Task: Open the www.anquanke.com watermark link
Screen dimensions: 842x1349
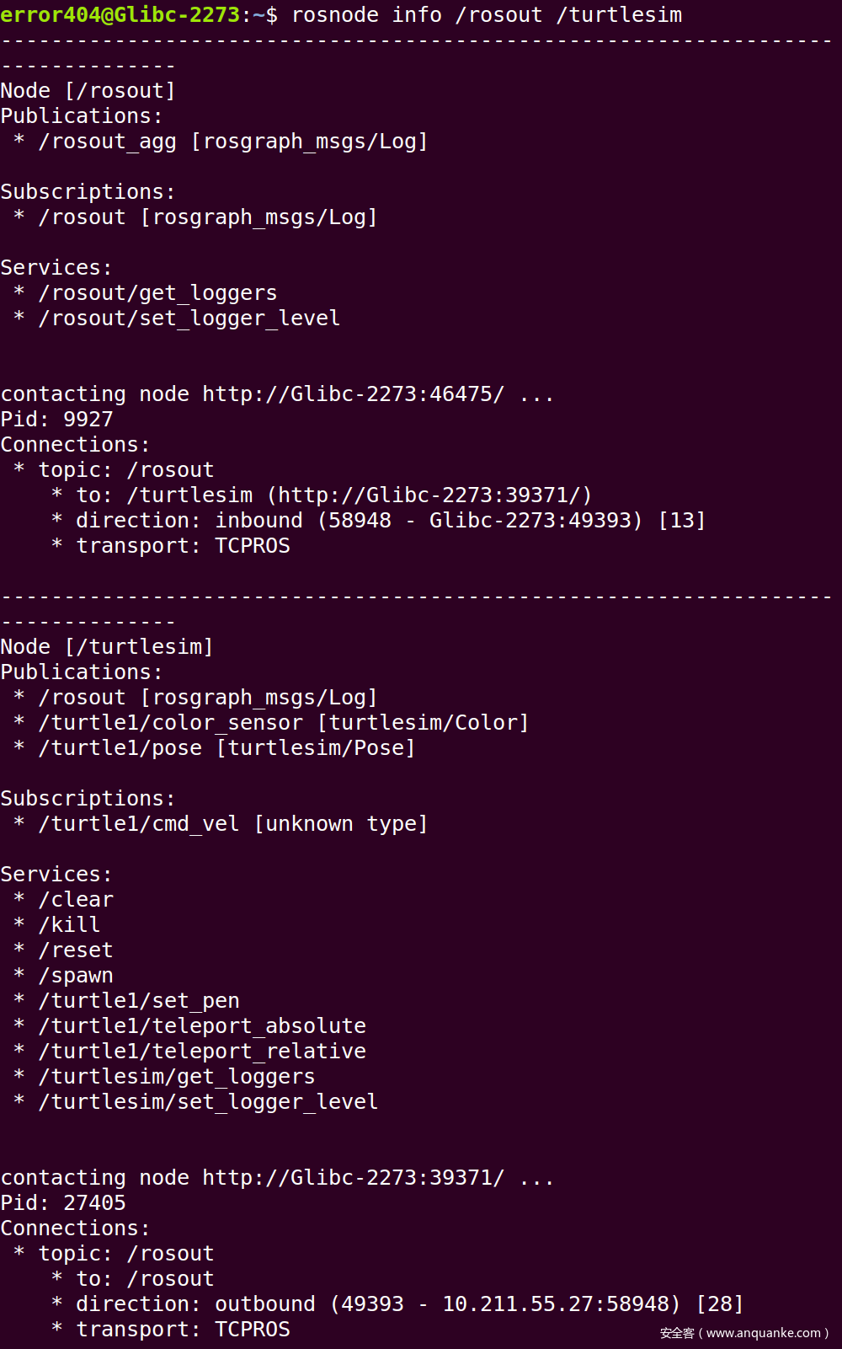Action: pos(763,1333)
